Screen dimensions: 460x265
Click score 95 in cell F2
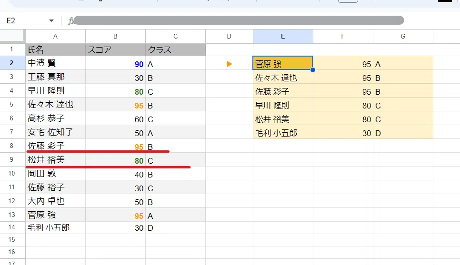343,63
